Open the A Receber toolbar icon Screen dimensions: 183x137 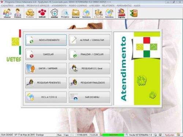pos(98,13)
